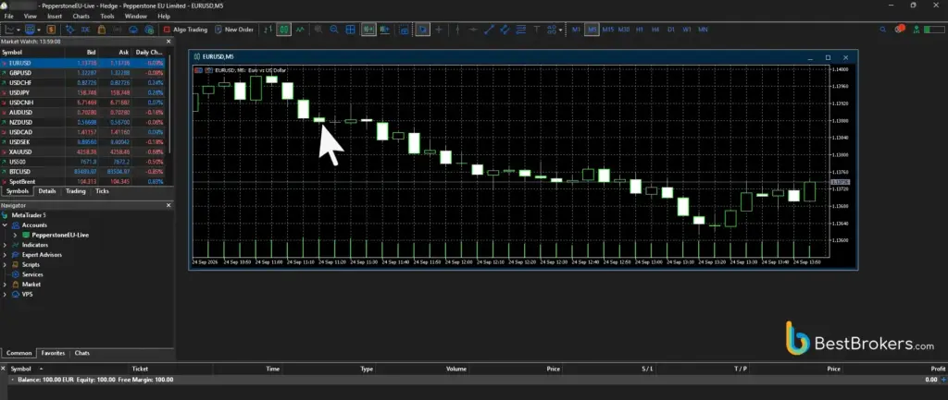Set timeframe to H1
Screen dimensions: 948x400
(640, 29)
